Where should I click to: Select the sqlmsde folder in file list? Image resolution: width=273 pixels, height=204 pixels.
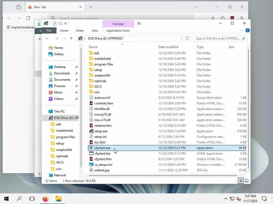100,81
